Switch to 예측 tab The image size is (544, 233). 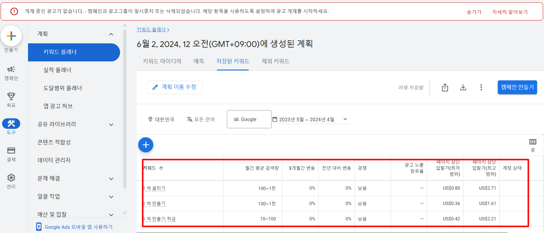(x=199, y=61)
